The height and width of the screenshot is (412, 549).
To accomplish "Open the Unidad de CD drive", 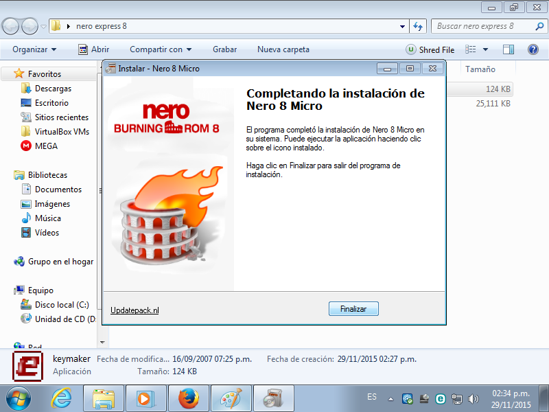I will 65,319.
